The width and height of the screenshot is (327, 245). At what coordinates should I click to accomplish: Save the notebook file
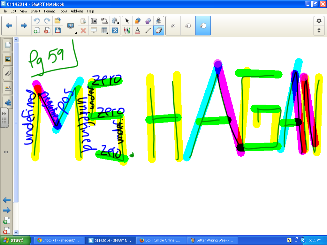point(58,30)
